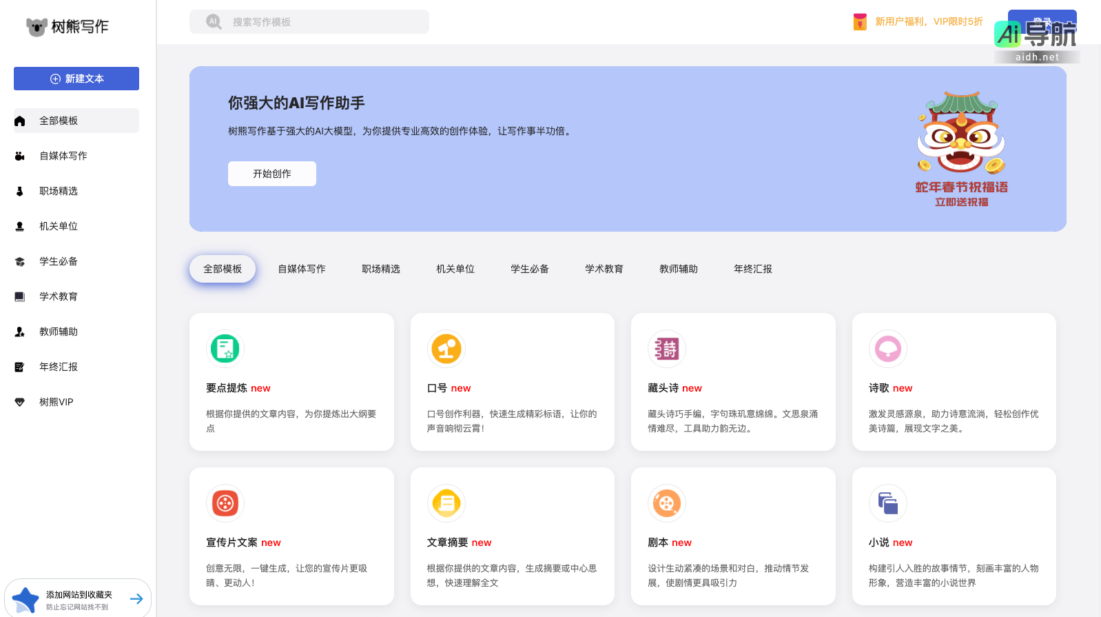Click the 蛇年春节祝福语 lion banner image
Viewport: 1101px width, 617px height.
(961, 148)
